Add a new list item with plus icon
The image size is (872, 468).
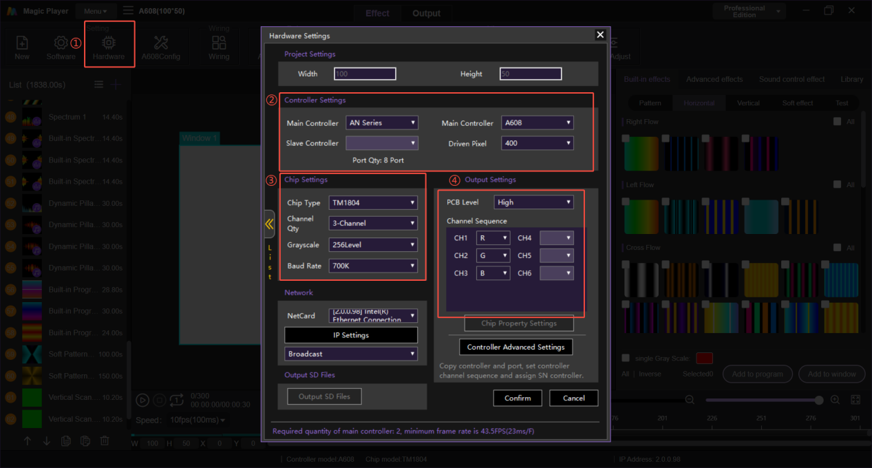pos(117,84)
